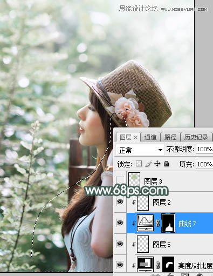Image resolution: width=213 pixels, height=276 pixels.
Task: Toggle lock image pixels brush icon
Action: (148, 164)
